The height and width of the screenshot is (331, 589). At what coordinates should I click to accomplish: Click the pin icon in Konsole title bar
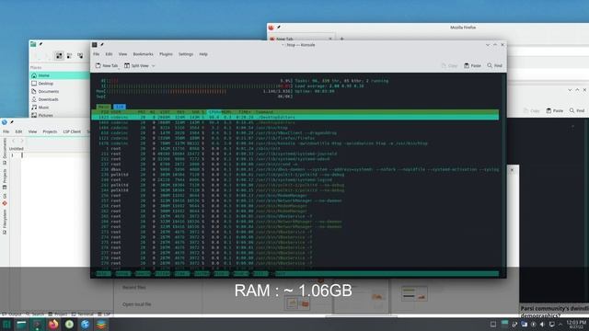click(x=102, y=45)
